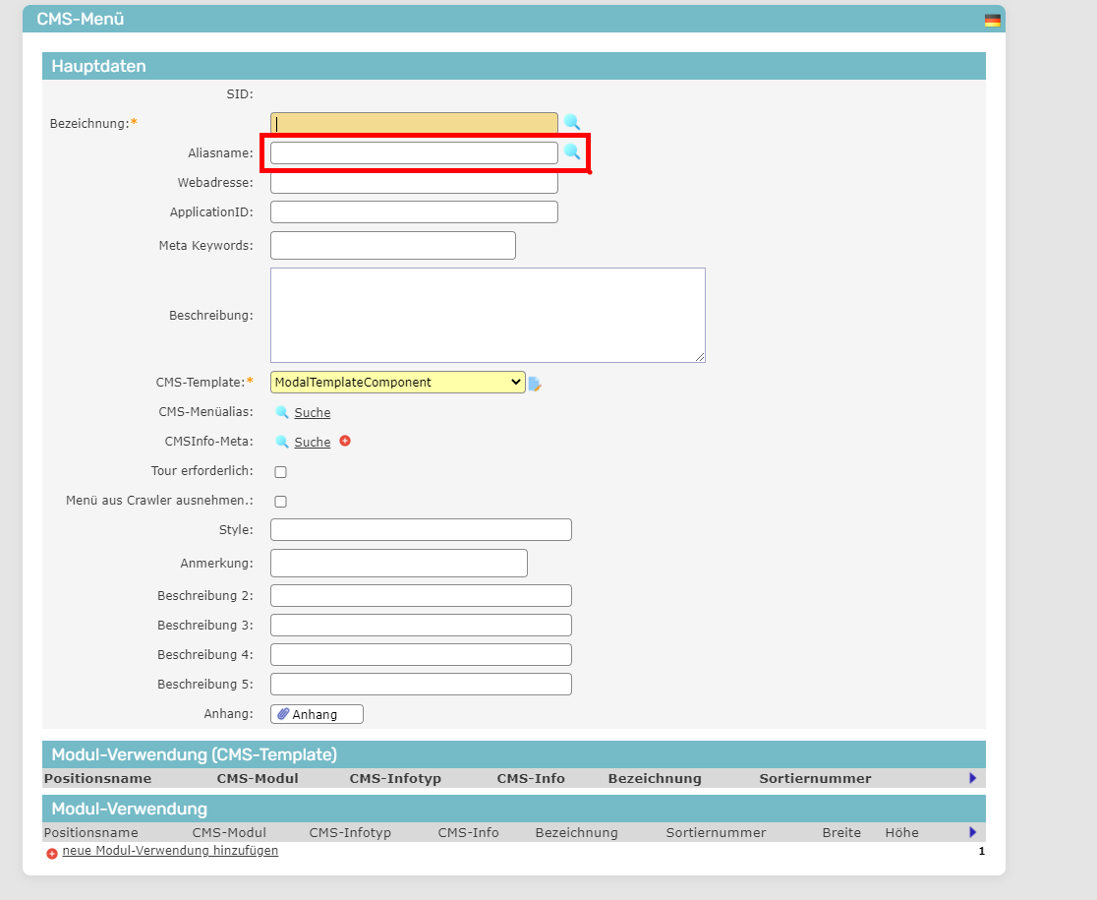The width and height of the screenshot is (1097, 900).
Task: Click the magnifier icon beside Aliasname field
Action: click(x=571, y=151)
